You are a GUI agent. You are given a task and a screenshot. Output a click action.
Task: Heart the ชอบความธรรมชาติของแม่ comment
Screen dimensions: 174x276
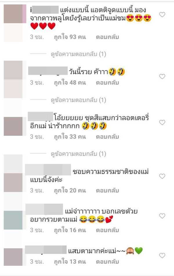coord(162,176)
